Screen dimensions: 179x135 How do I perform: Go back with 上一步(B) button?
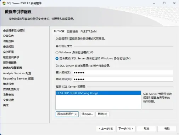tap(106, 129)
